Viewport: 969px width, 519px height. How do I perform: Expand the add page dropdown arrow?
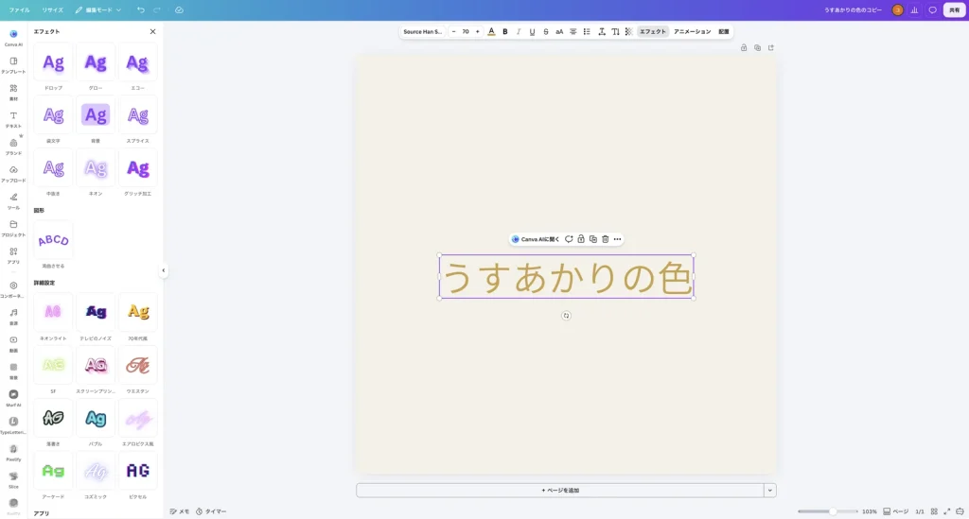(x=770, y=491)
